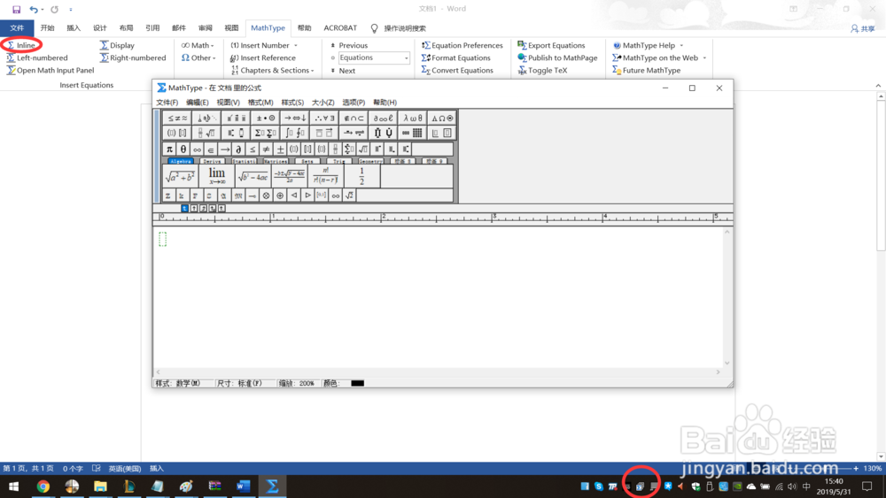This screenshot has height=498, width=886.
Task: Open Quick Access Toolbar customize arrow
Action: 71,9
